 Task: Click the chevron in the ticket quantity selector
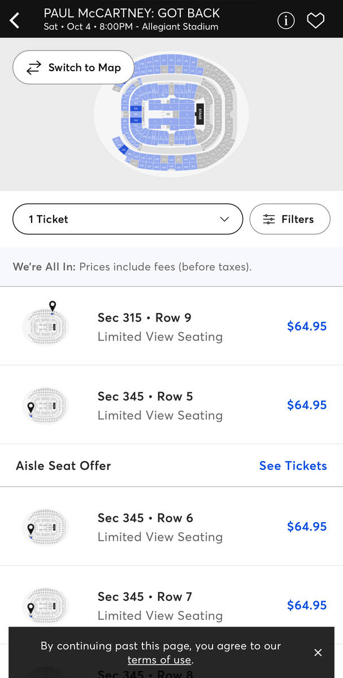[224, 219]
